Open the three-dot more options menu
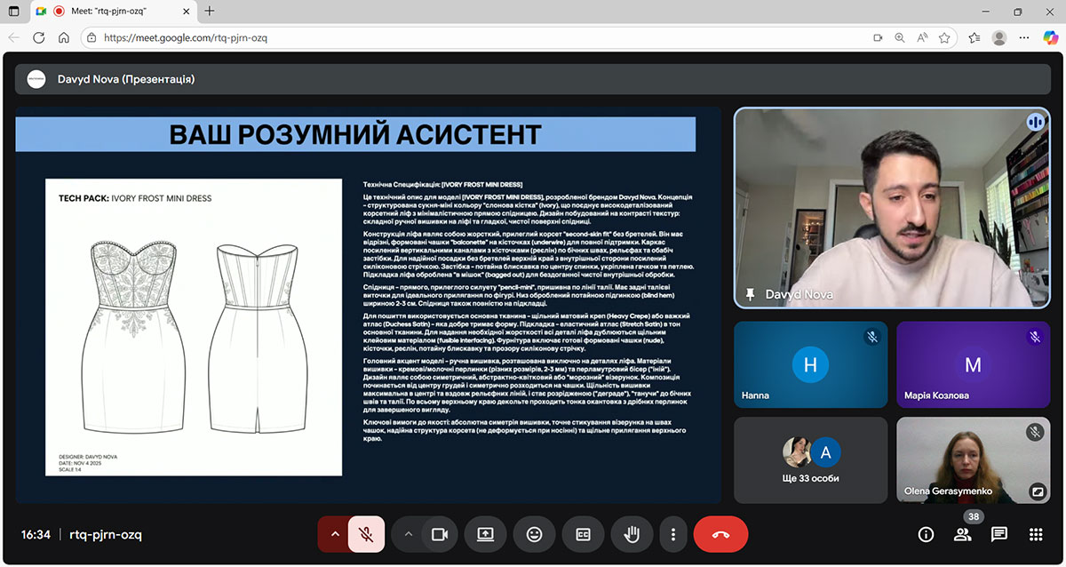 pos(673,534)
